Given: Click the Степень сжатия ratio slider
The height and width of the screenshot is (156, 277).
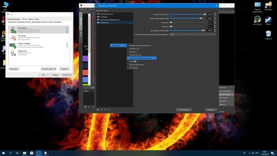Looking at the screenshot, I should (188, 14).
